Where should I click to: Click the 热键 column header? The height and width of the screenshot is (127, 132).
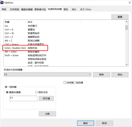pyautogui.click(x=15, y=22)
